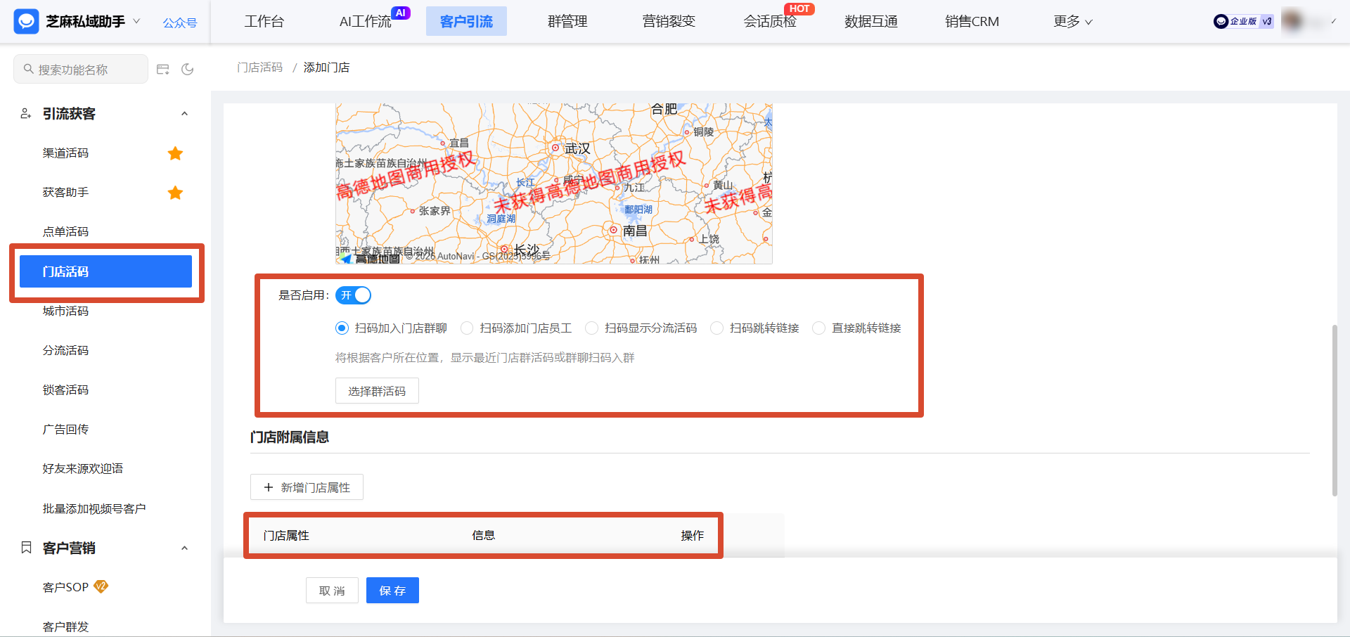Expand the 更多 menu
The width and height of the screenshot is (1350, 637).
click(x=1072, y=21)
